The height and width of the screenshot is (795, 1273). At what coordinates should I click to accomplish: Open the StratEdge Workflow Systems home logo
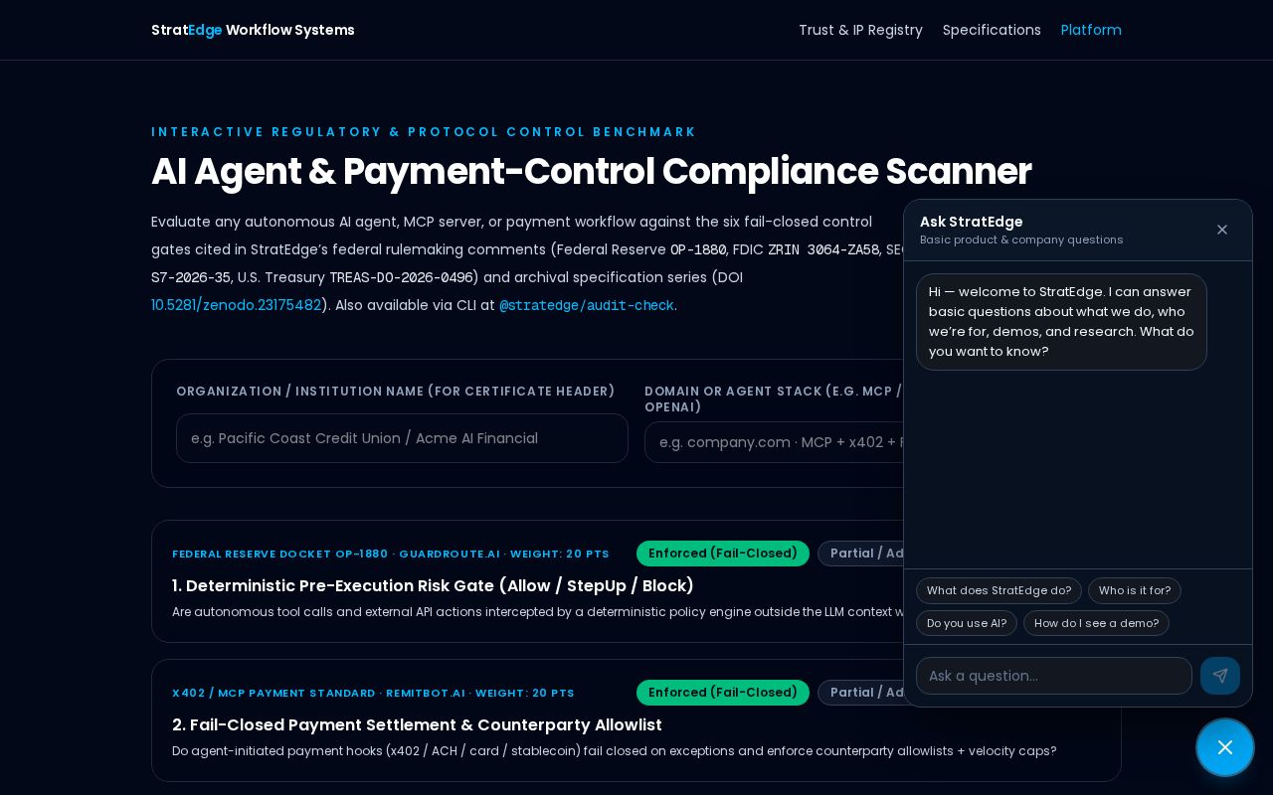253,30
